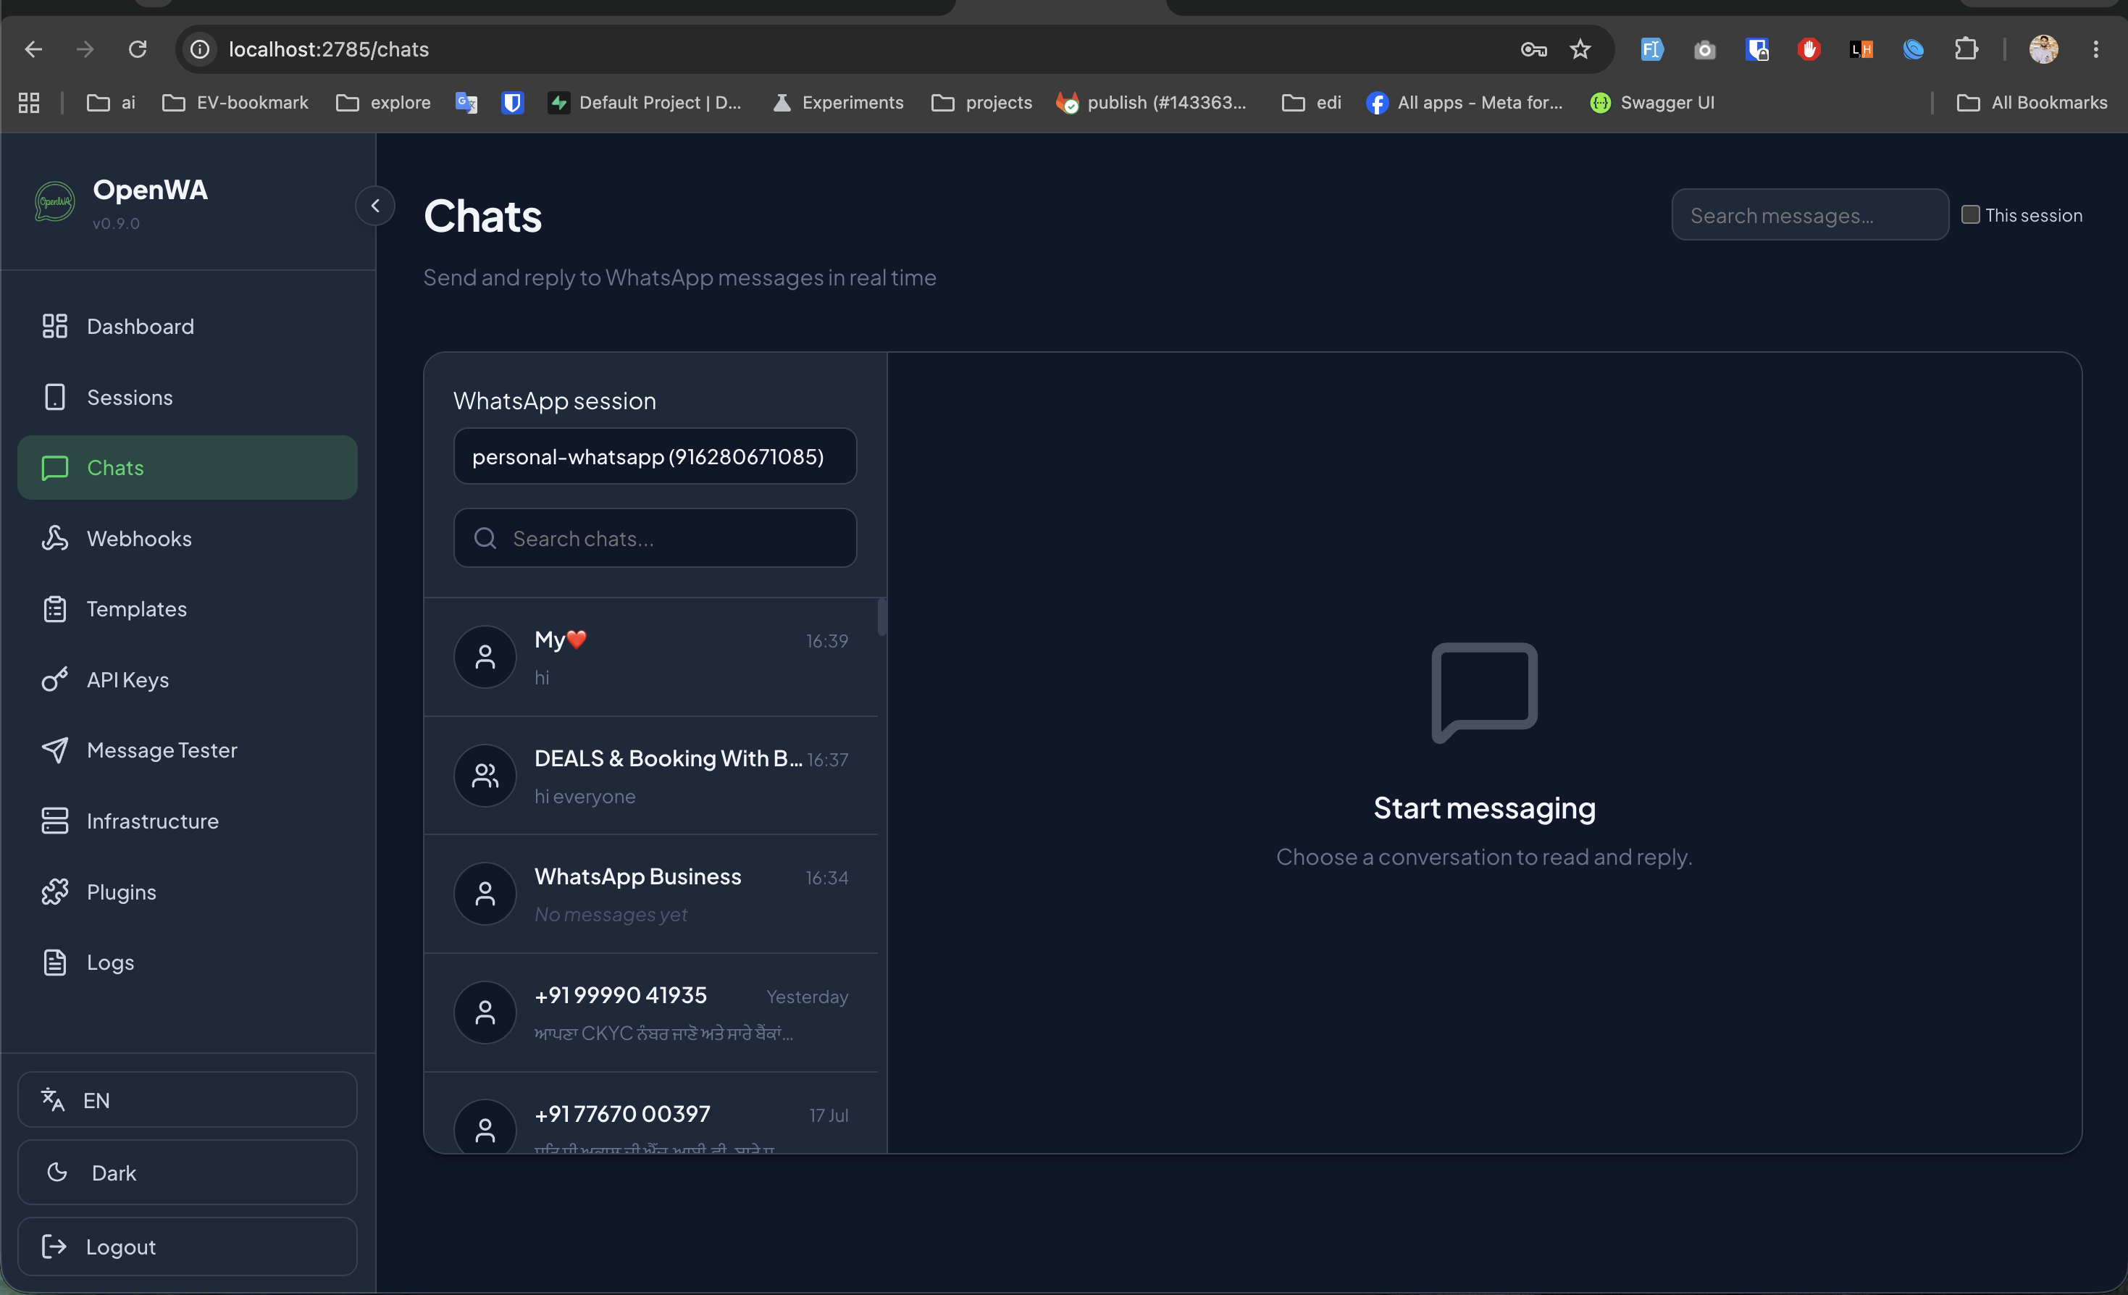Click the site information icon in address bar
The width and height of the screenshot is (2128, 1295).
(x=199, y=49)
